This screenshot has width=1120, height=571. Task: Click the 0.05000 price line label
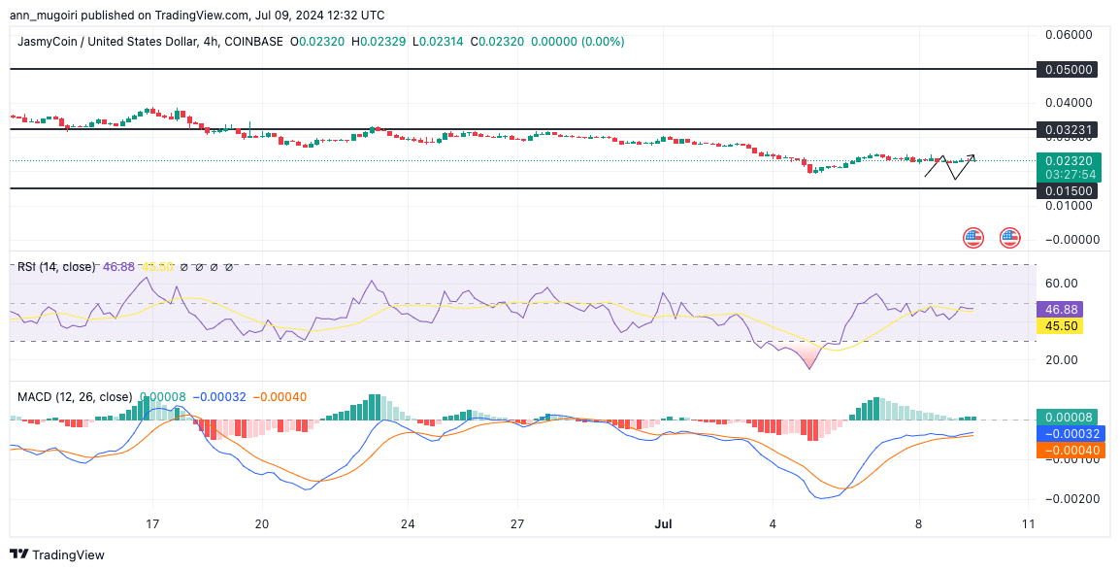(x=1067, y=70)
